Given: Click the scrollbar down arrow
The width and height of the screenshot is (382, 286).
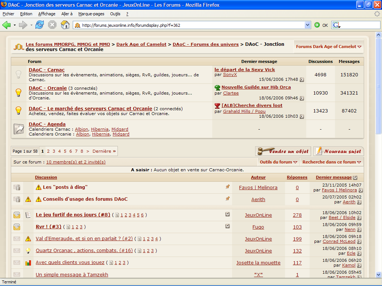Looking at the screenshot, I should click(378, 275).
